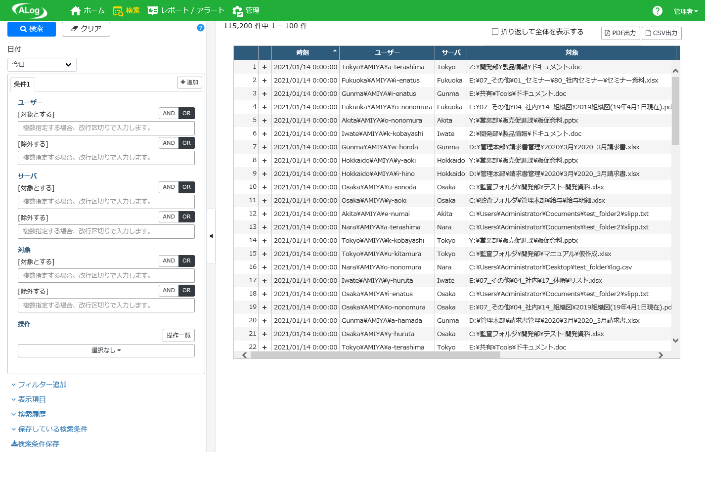
Task: Expand row 4 with plus icon
Action: pos(264,107)
